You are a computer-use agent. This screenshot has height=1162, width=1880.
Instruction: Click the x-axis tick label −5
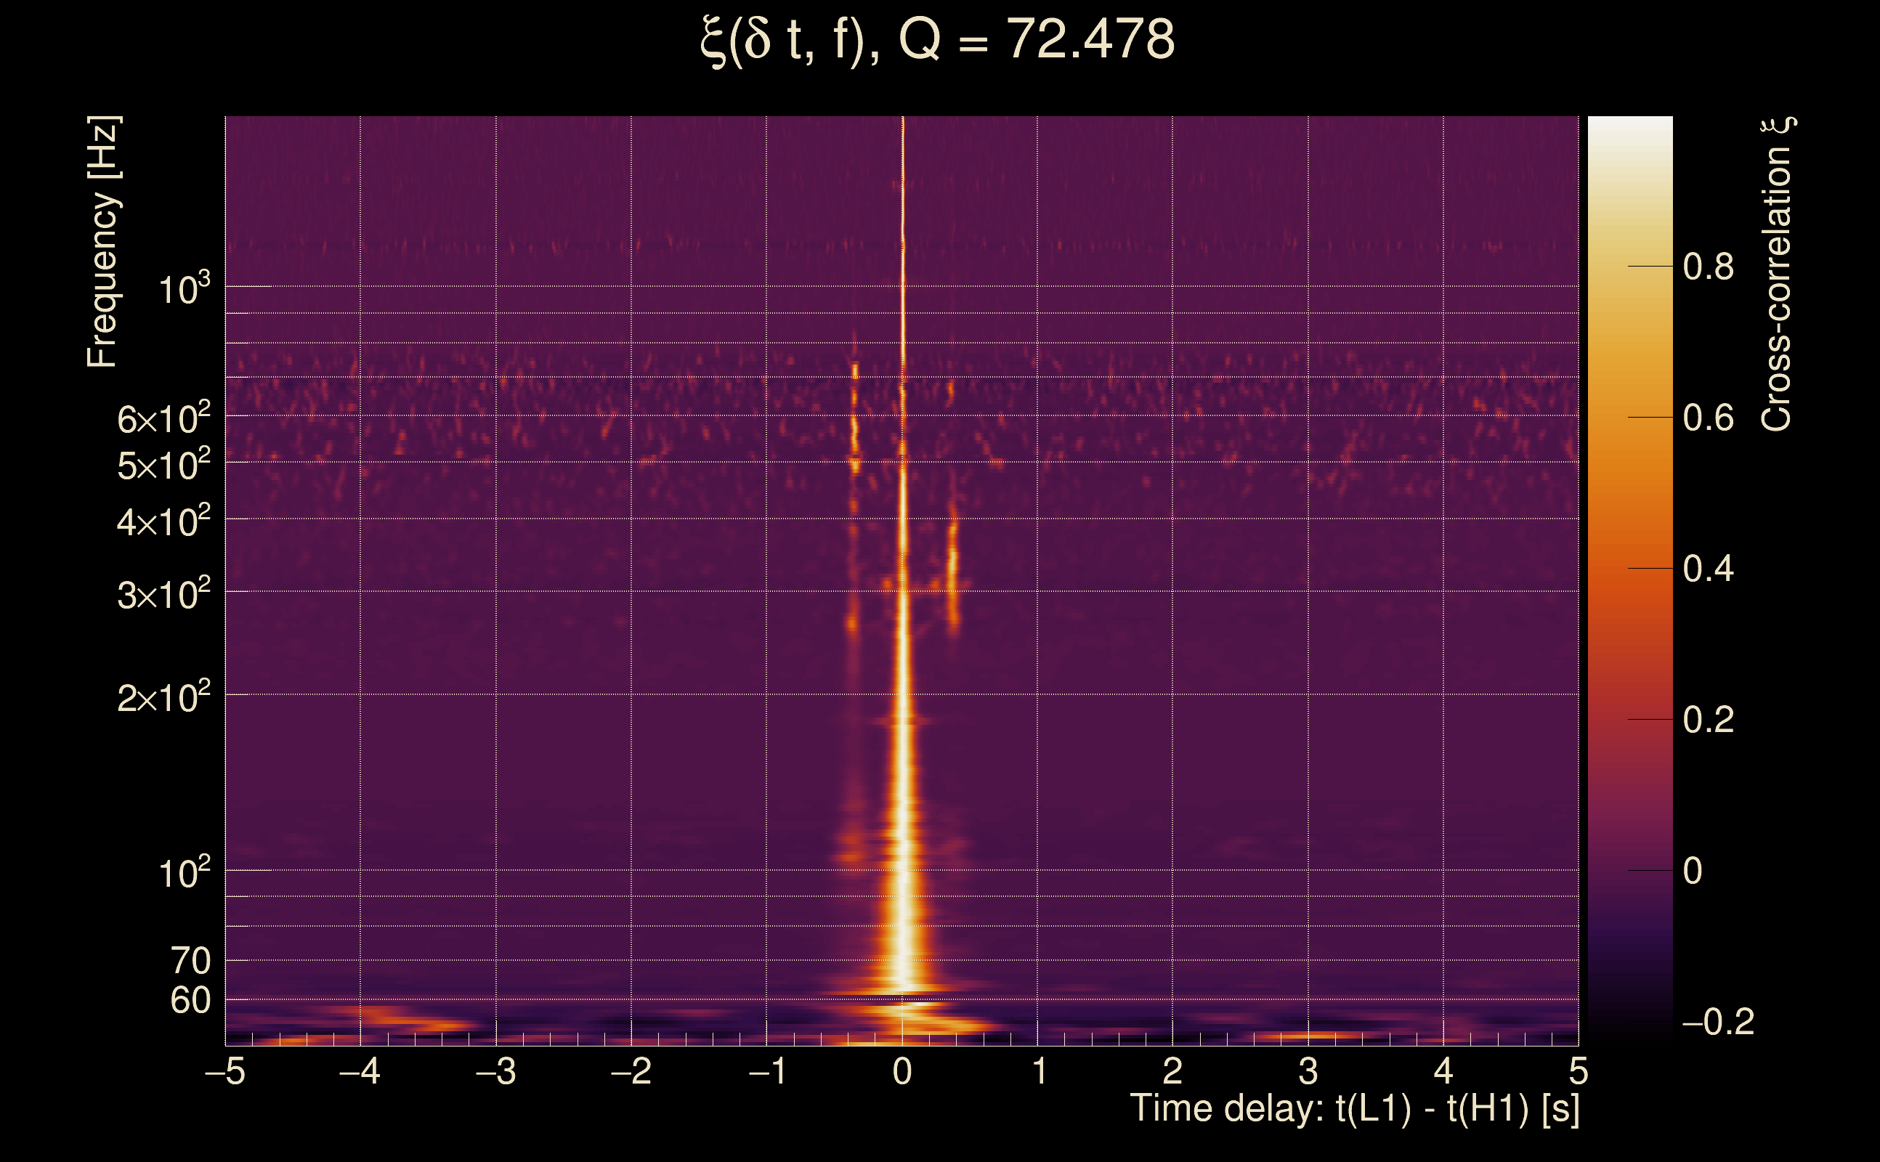[x=225, y=1071]
